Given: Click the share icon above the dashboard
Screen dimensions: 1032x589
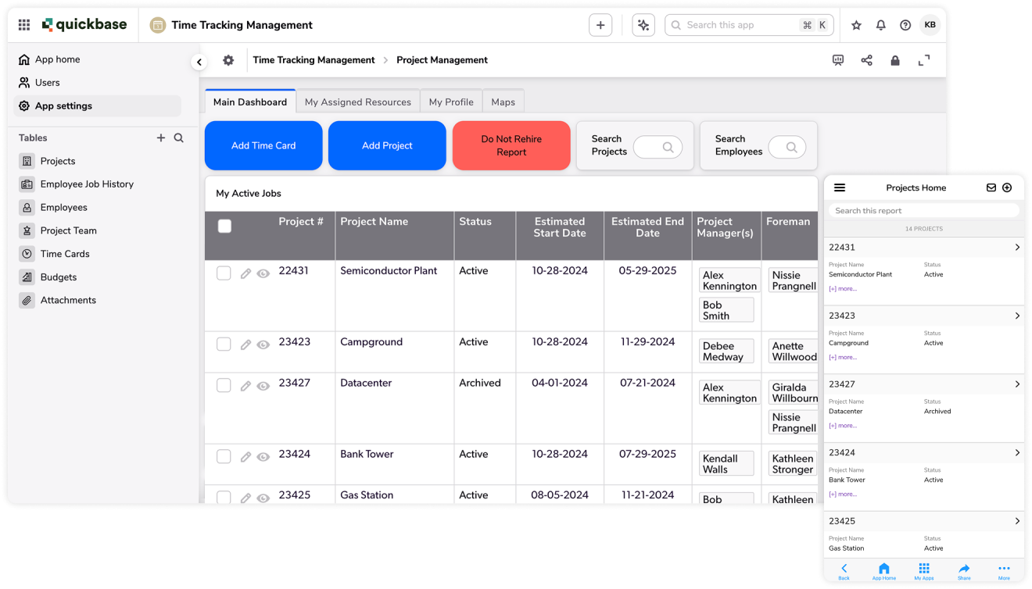Looking at the screenshot, I should (866, 60).
